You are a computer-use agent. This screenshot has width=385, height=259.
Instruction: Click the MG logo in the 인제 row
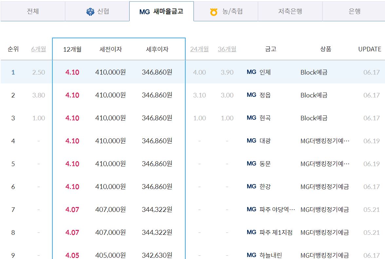(x=251, y=72)
